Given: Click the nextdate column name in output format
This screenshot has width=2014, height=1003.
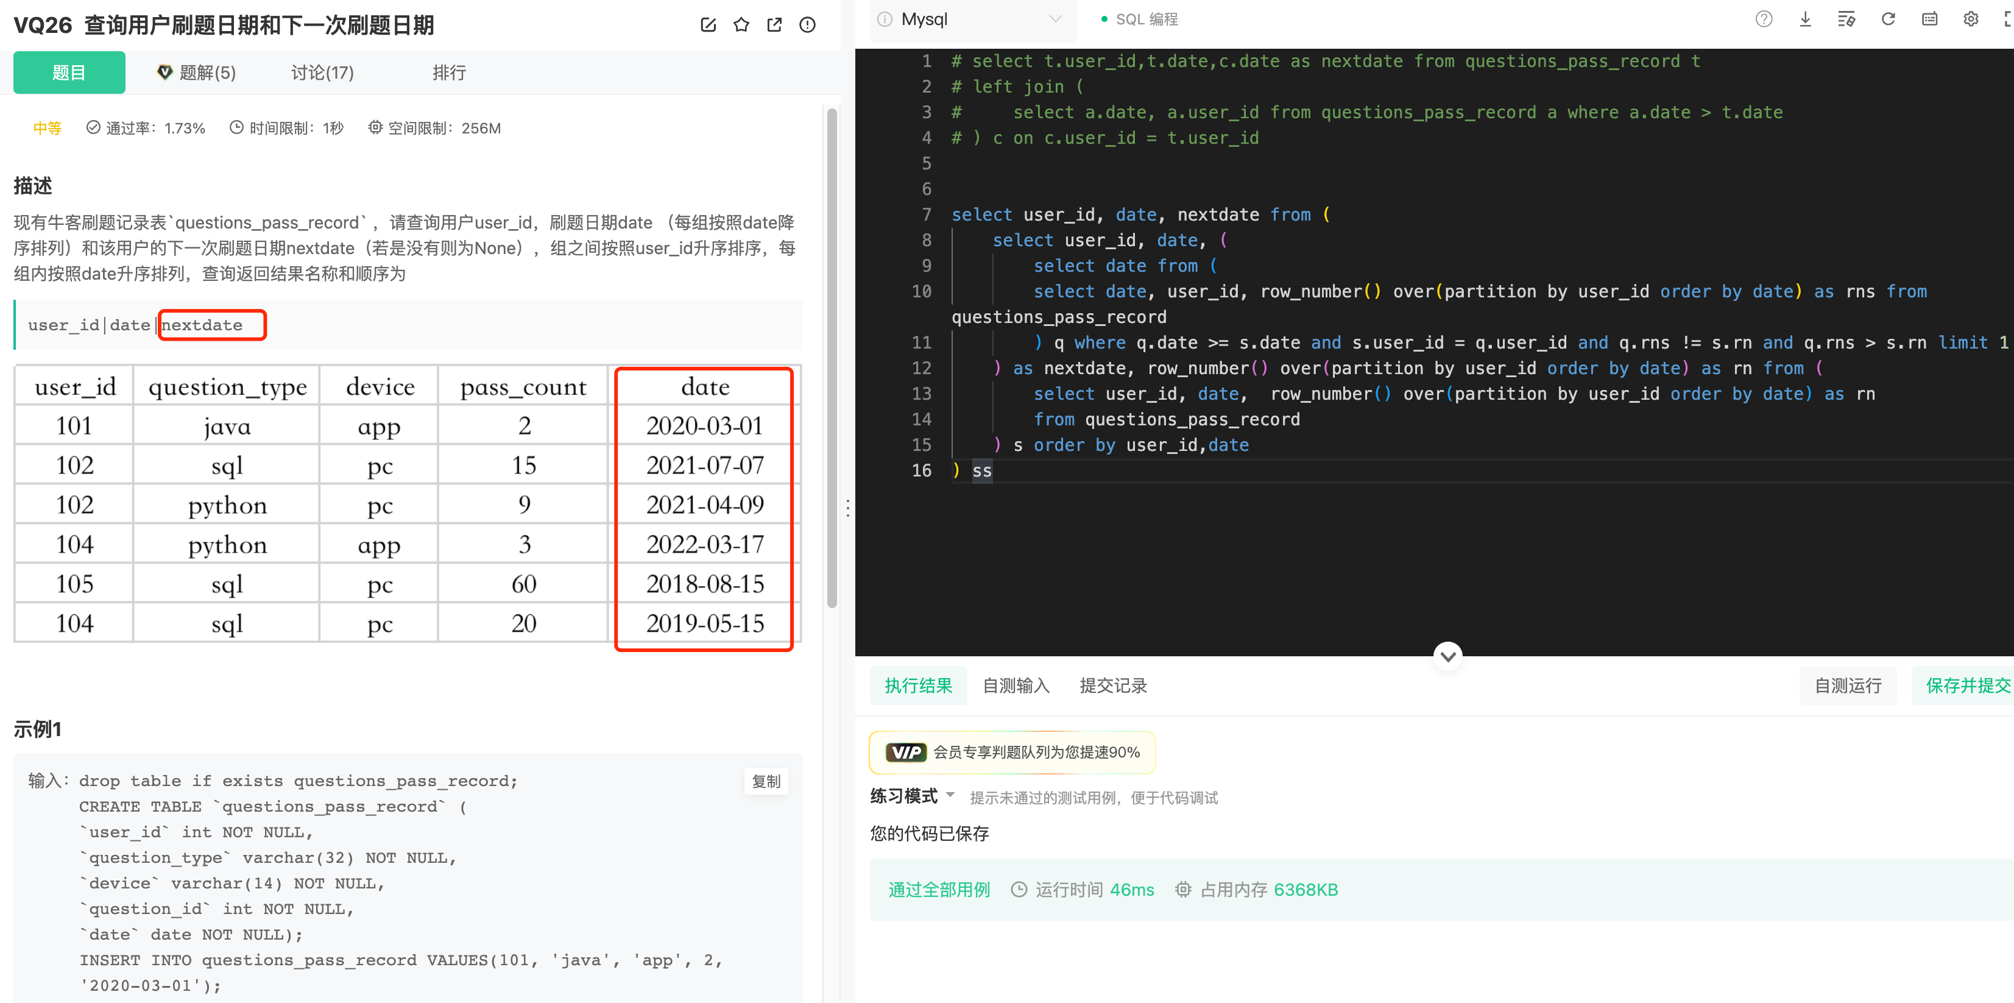Looking at the screenshot, I should tap(202, 324).
